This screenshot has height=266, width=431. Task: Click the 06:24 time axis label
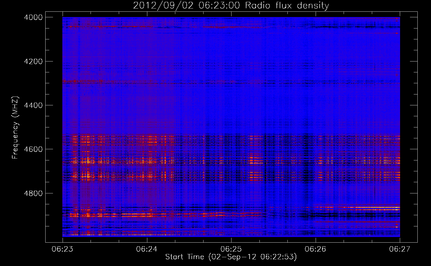pyautogui.click(x=147, y=249)
